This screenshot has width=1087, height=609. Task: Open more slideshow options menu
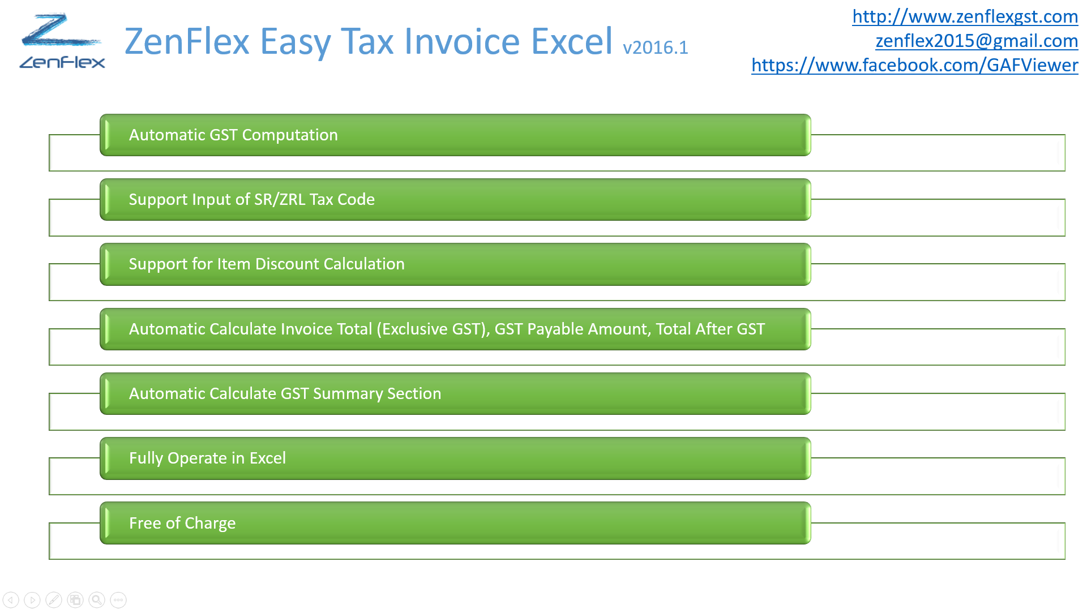(x=118, y=599)
